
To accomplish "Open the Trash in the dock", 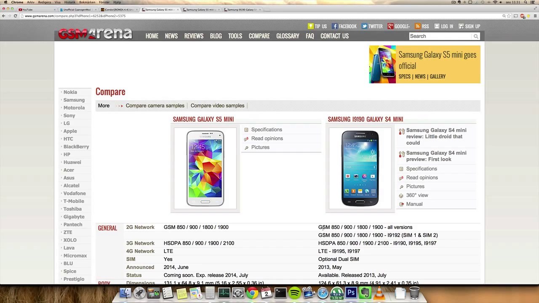I will 414,293.
